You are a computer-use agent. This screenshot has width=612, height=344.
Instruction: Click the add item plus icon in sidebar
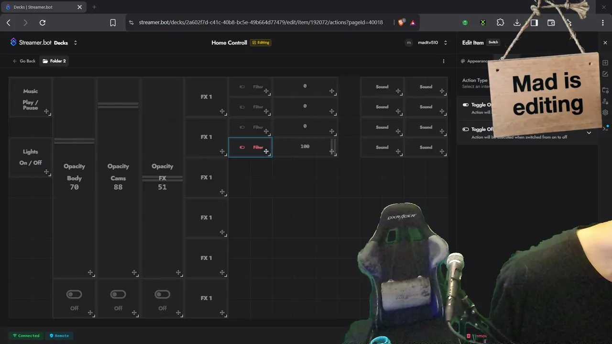(605, 63)
